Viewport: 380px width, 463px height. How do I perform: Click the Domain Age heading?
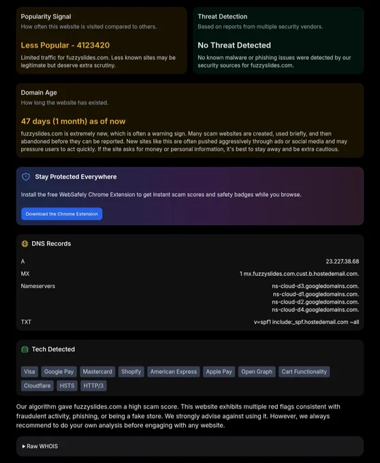(x=39, y=93)
